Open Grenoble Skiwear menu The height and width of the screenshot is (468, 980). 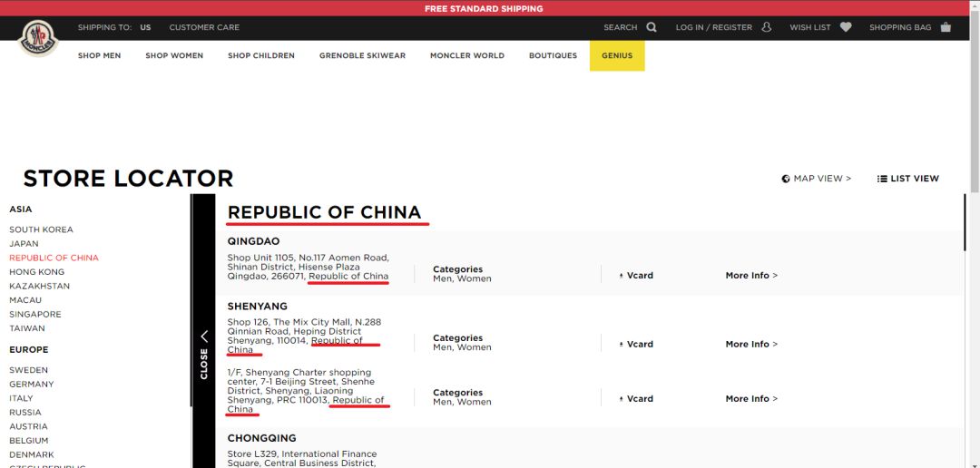click(362, 55)
